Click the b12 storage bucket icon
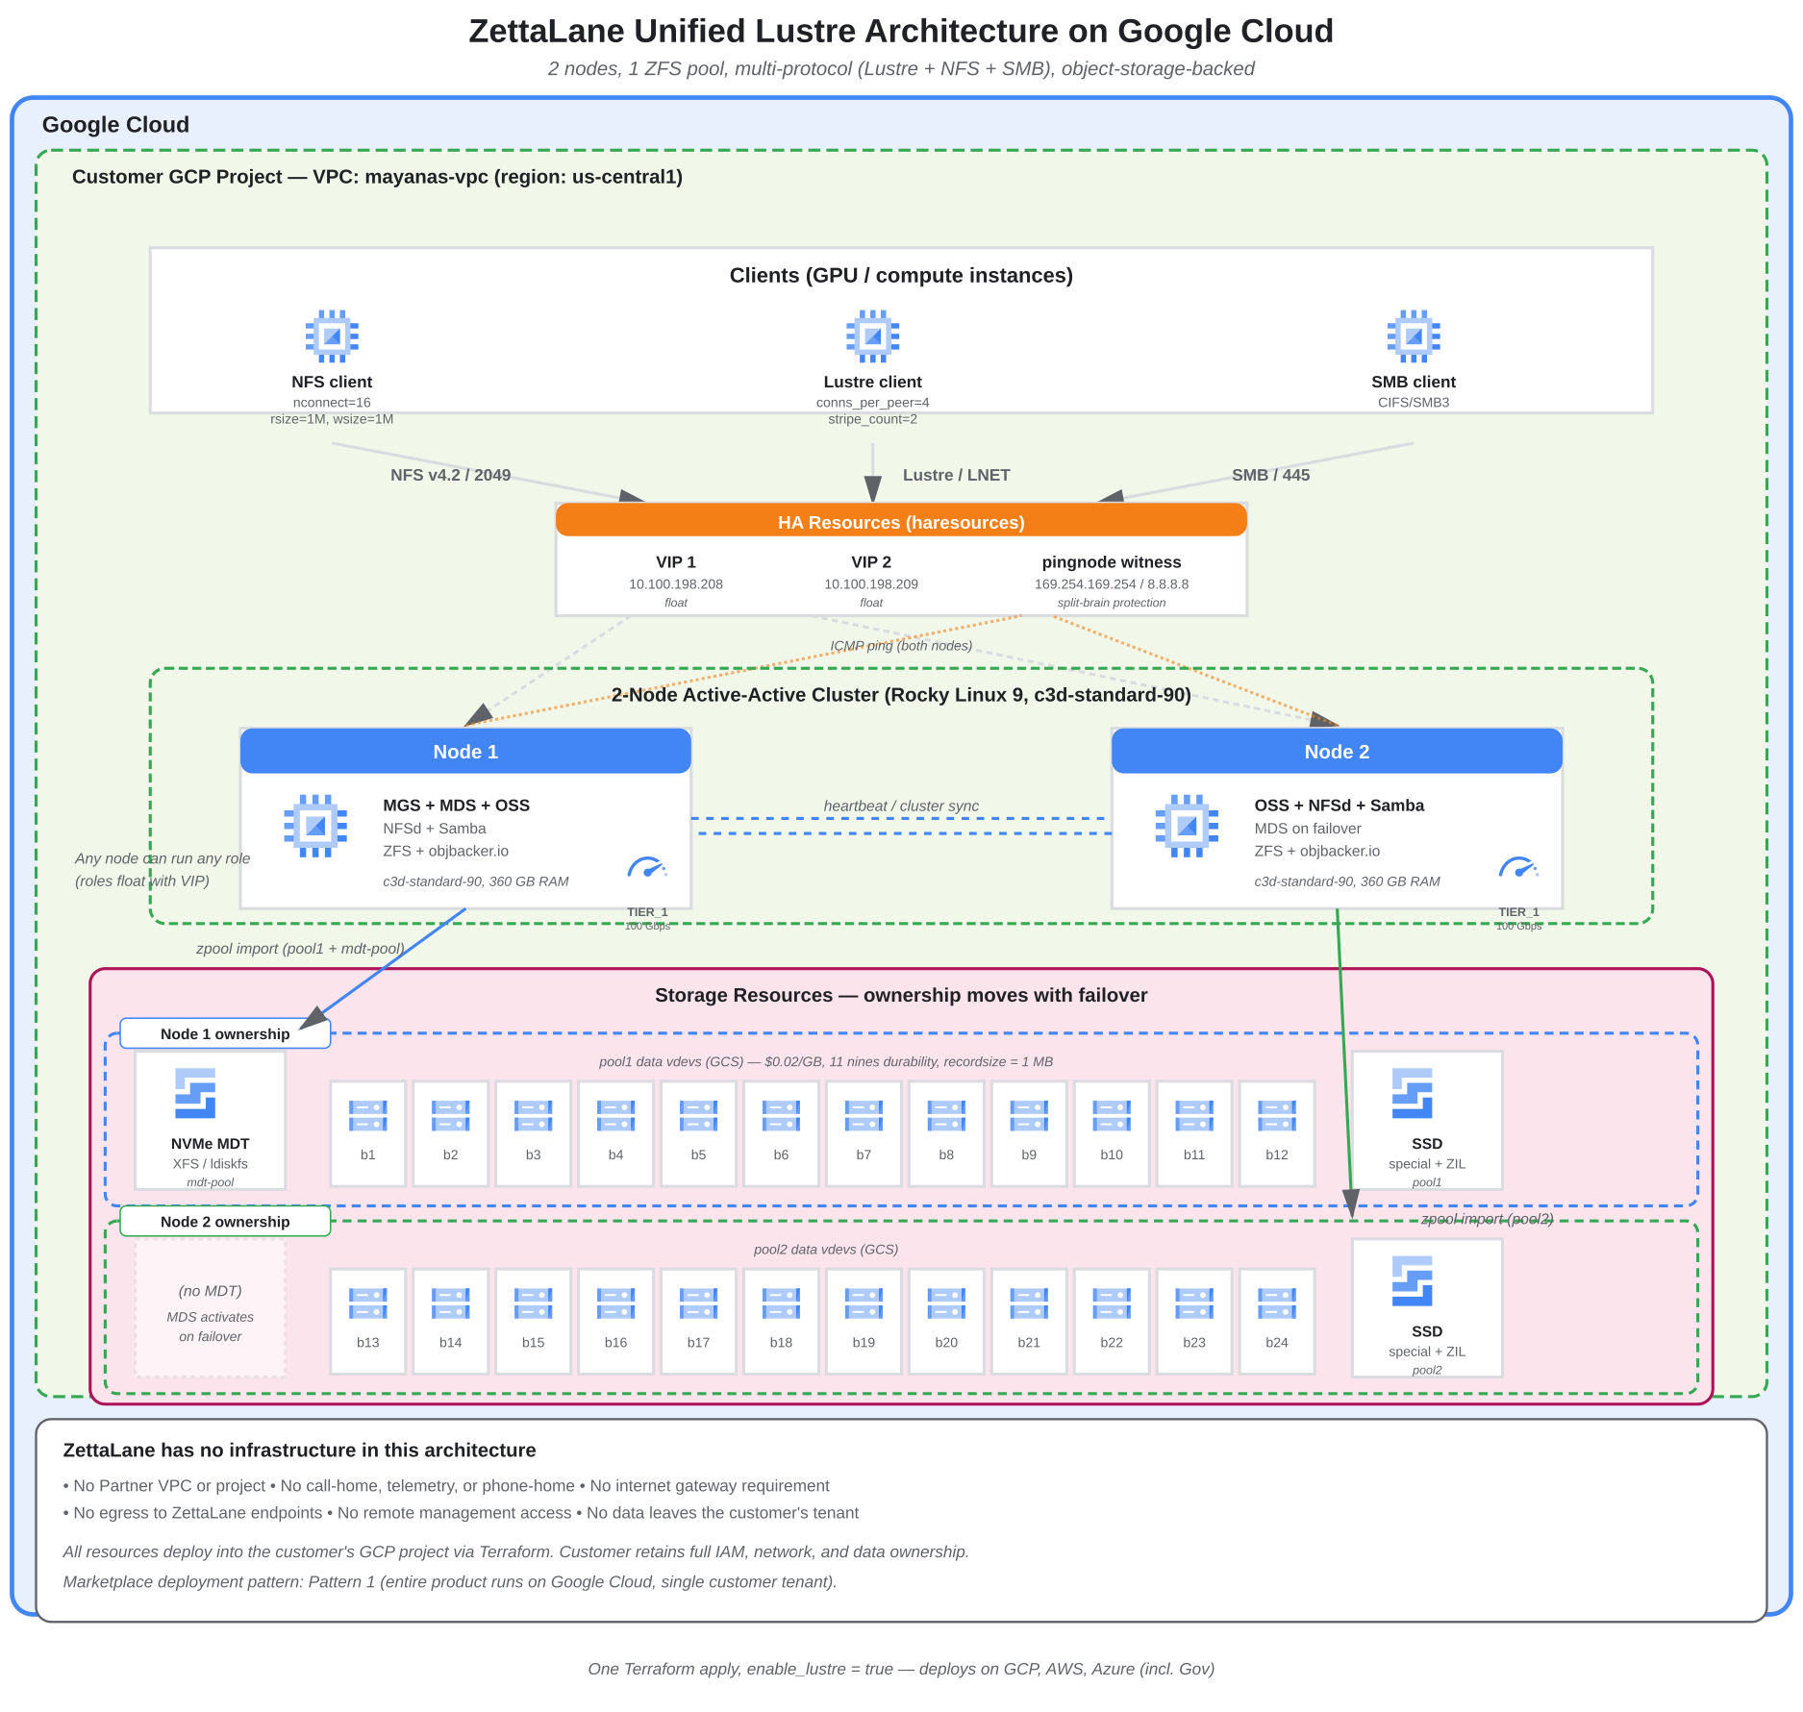Screen dimensions: 1803x1712 (x=1277, y=1115)
